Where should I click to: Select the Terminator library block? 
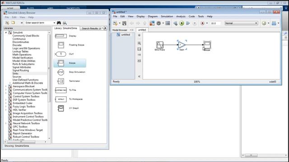pos(61,81)
